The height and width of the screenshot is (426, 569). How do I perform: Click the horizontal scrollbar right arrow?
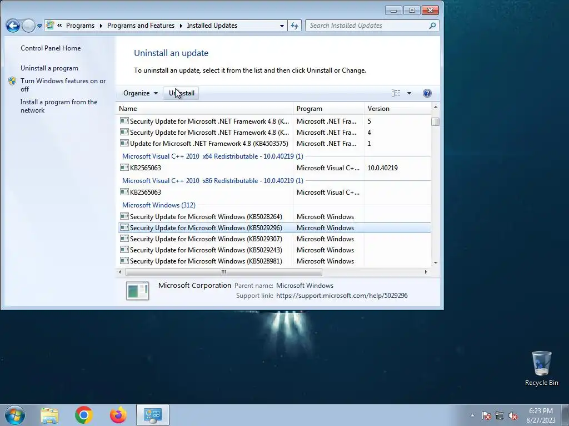[426, 272]
